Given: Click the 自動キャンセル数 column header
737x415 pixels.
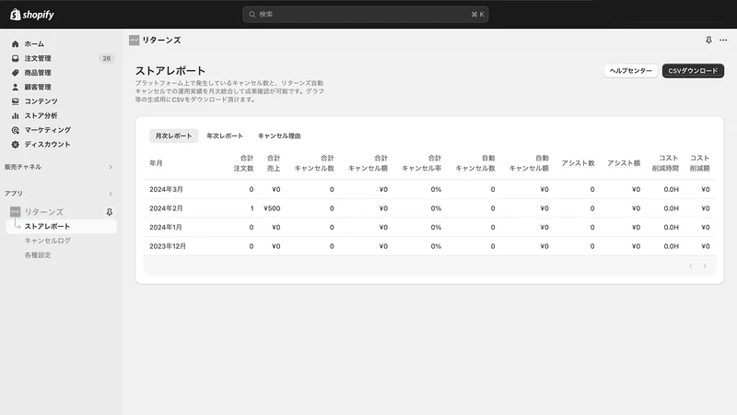Looking at the screenshot, I should (x=475, y=163).
